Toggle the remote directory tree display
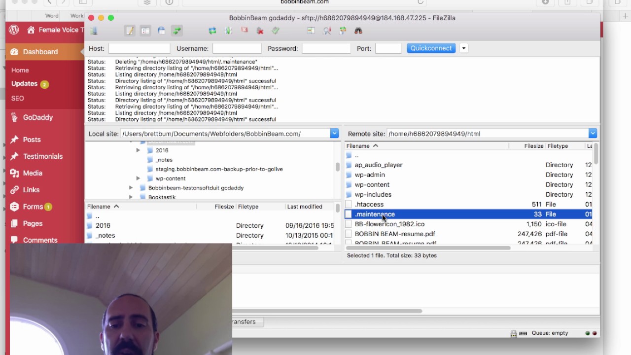The image size is (631, 355). click(161, 31)
